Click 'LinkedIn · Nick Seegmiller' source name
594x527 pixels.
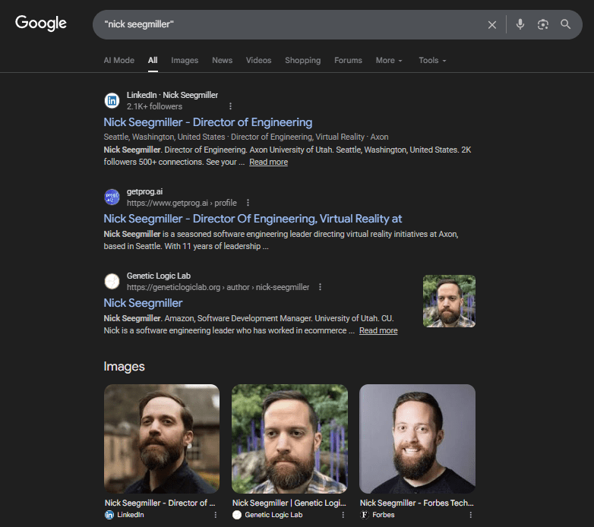(x=172, y=95)
